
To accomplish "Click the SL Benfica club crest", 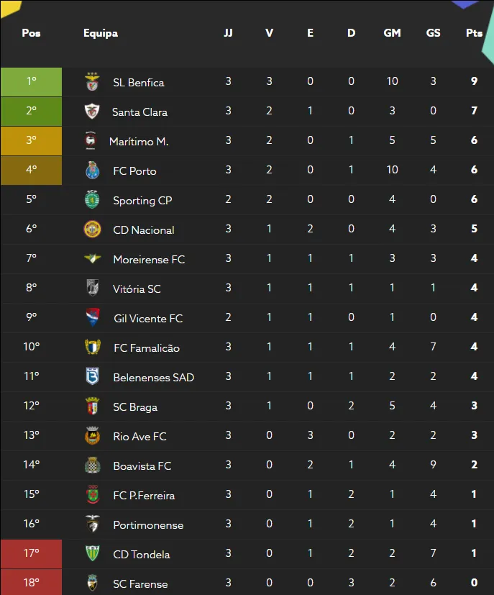I will tap(92, 82).
